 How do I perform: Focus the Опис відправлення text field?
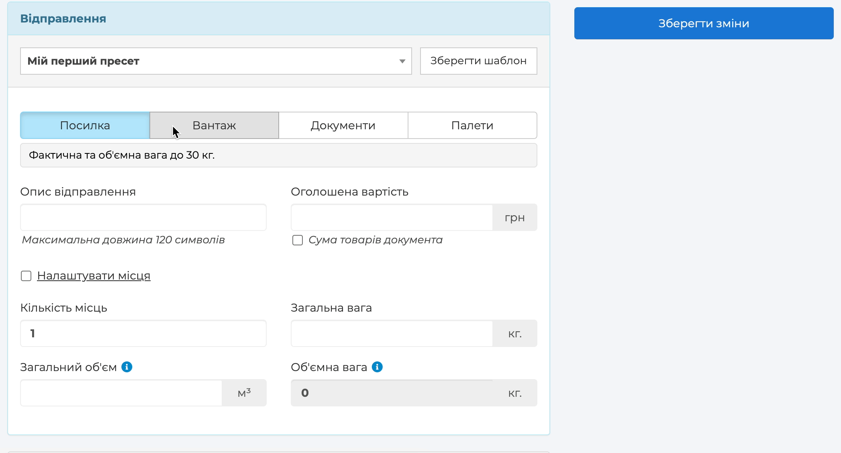click(x=143, y=217)
